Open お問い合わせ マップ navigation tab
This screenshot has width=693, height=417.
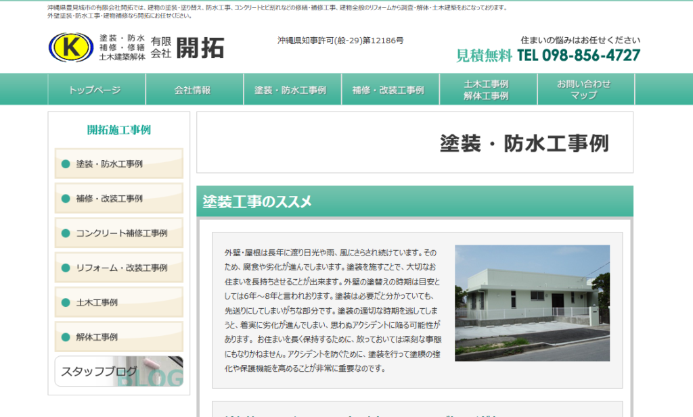[583, 90]
